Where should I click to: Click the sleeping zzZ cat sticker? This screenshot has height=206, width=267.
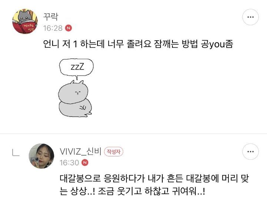tap(76, 88)
